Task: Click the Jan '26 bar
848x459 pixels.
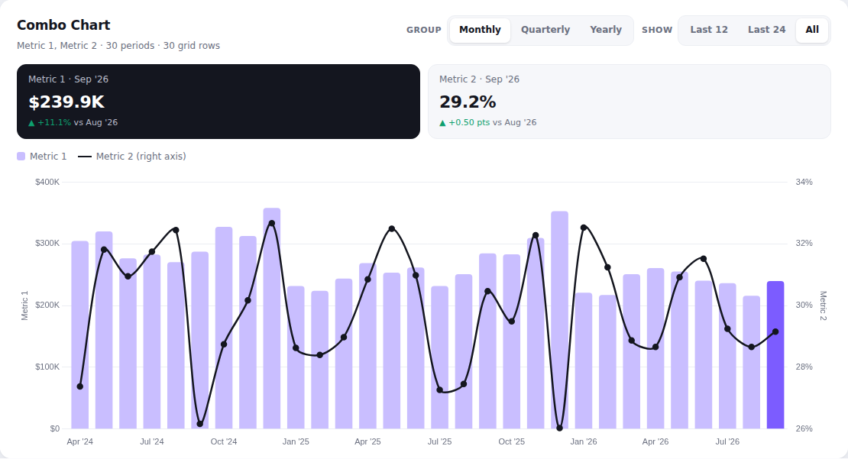Action: 584,360
